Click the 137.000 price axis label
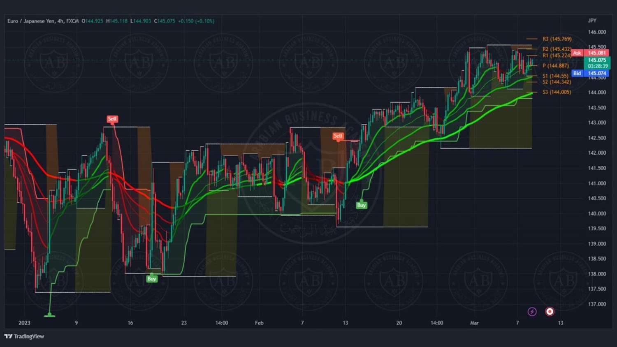Screen dimensions: 617x347 pyautogui.click(x=597, y=304)
